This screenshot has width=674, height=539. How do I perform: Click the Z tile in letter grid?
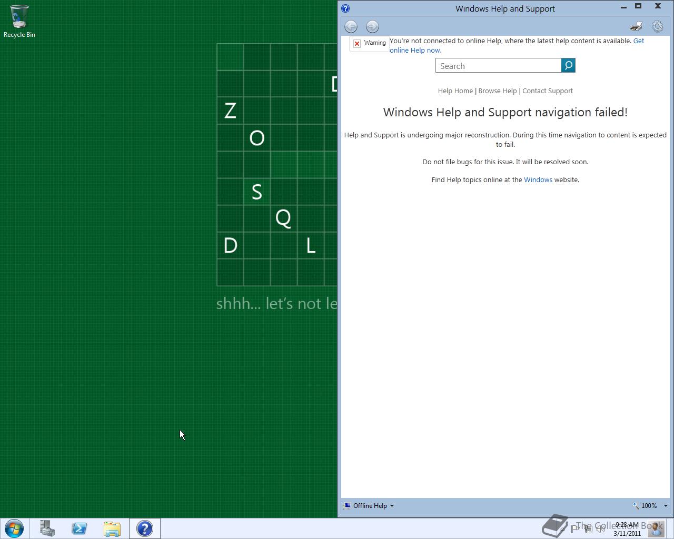230,111
